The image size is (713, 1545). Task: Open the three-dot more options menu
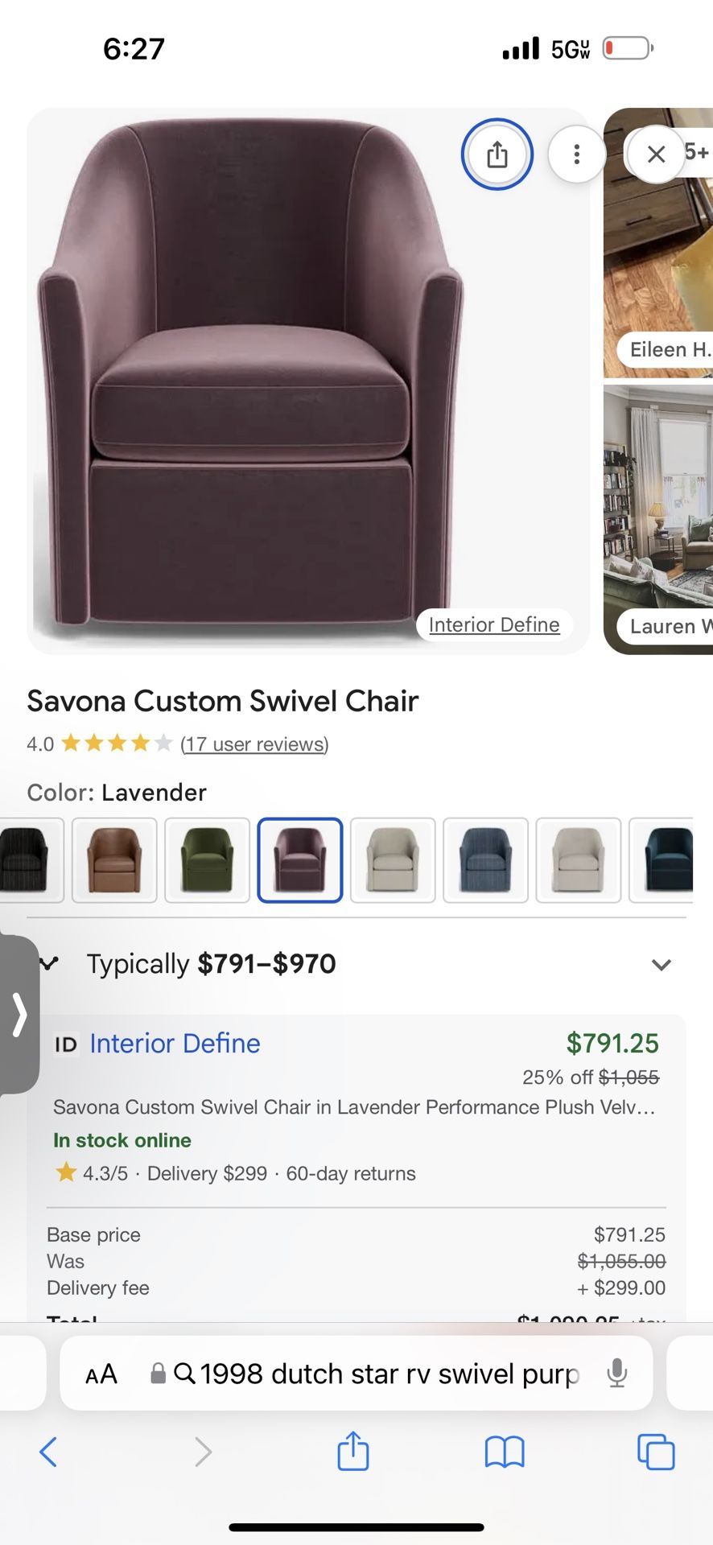(x=576, y=154)
